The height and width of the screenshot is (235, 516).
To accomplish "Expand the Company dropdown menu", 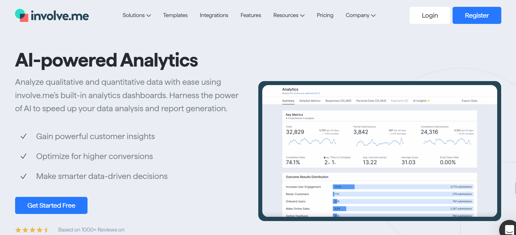I will click(x=361, y=15).
